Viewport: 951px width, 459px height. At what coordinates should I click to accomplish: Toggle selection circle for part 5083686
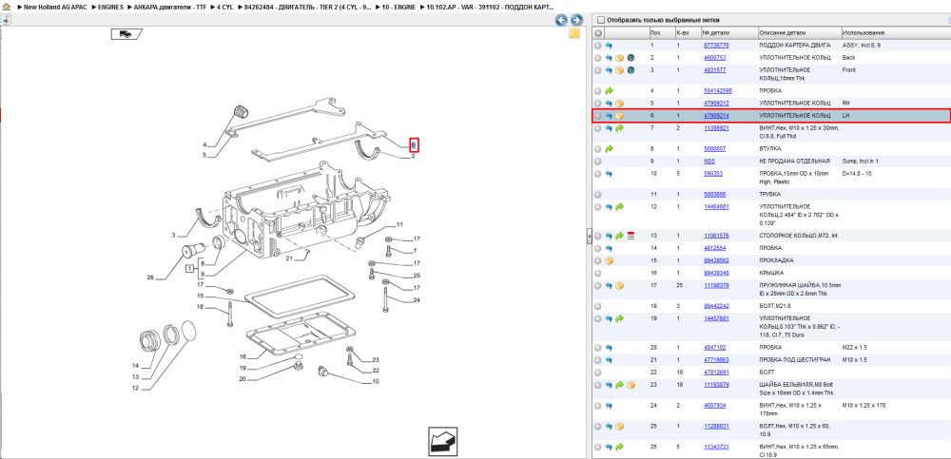point(598,195)
